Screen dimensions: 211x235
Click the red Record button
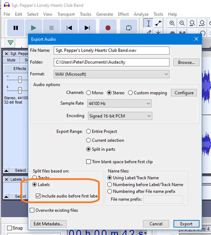[108, 28]
